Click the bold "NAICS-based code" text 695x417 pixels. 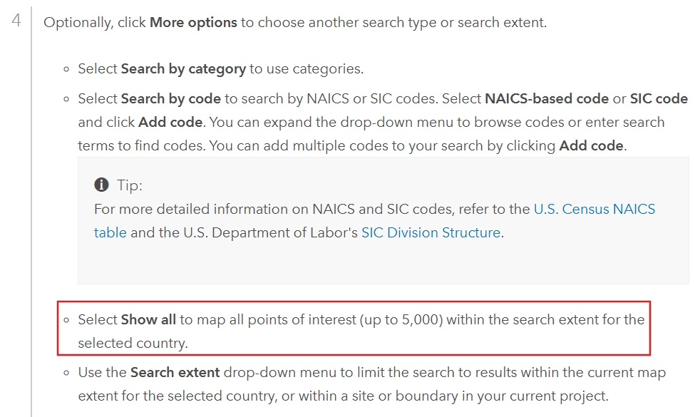(547, 98)
